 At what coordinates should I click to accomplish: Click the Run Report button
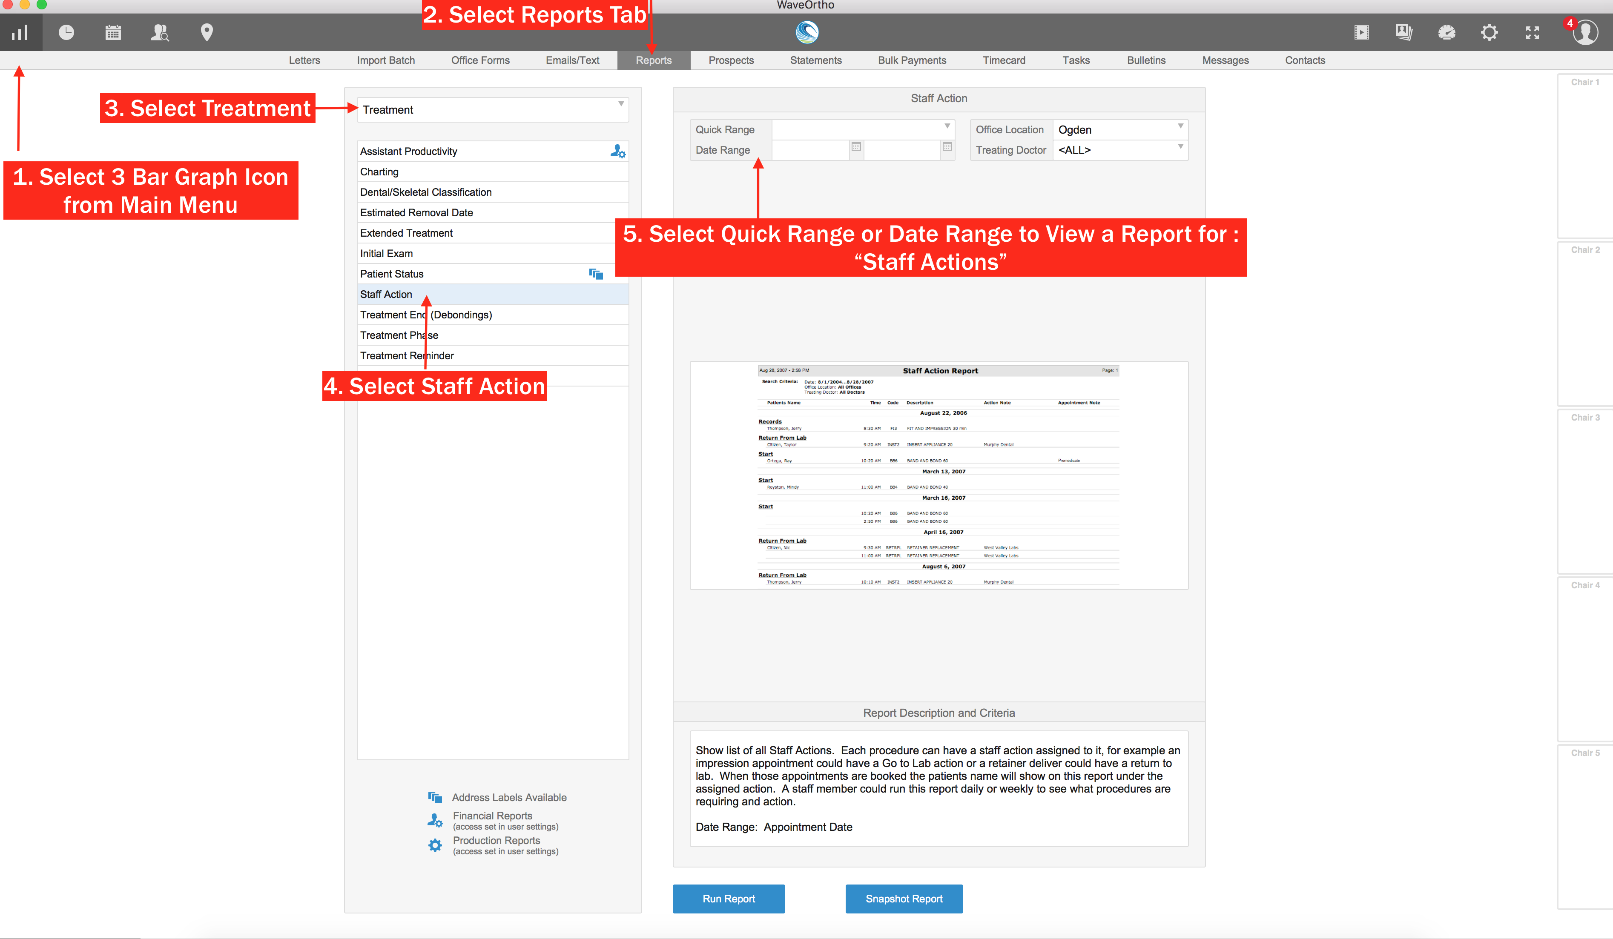tap(729, 899)
